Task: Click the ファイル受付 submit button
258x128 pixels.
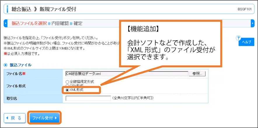Action: click(44, 118)
